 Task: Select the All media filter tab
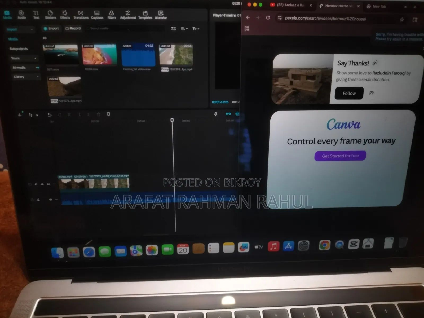pos(45,38)
